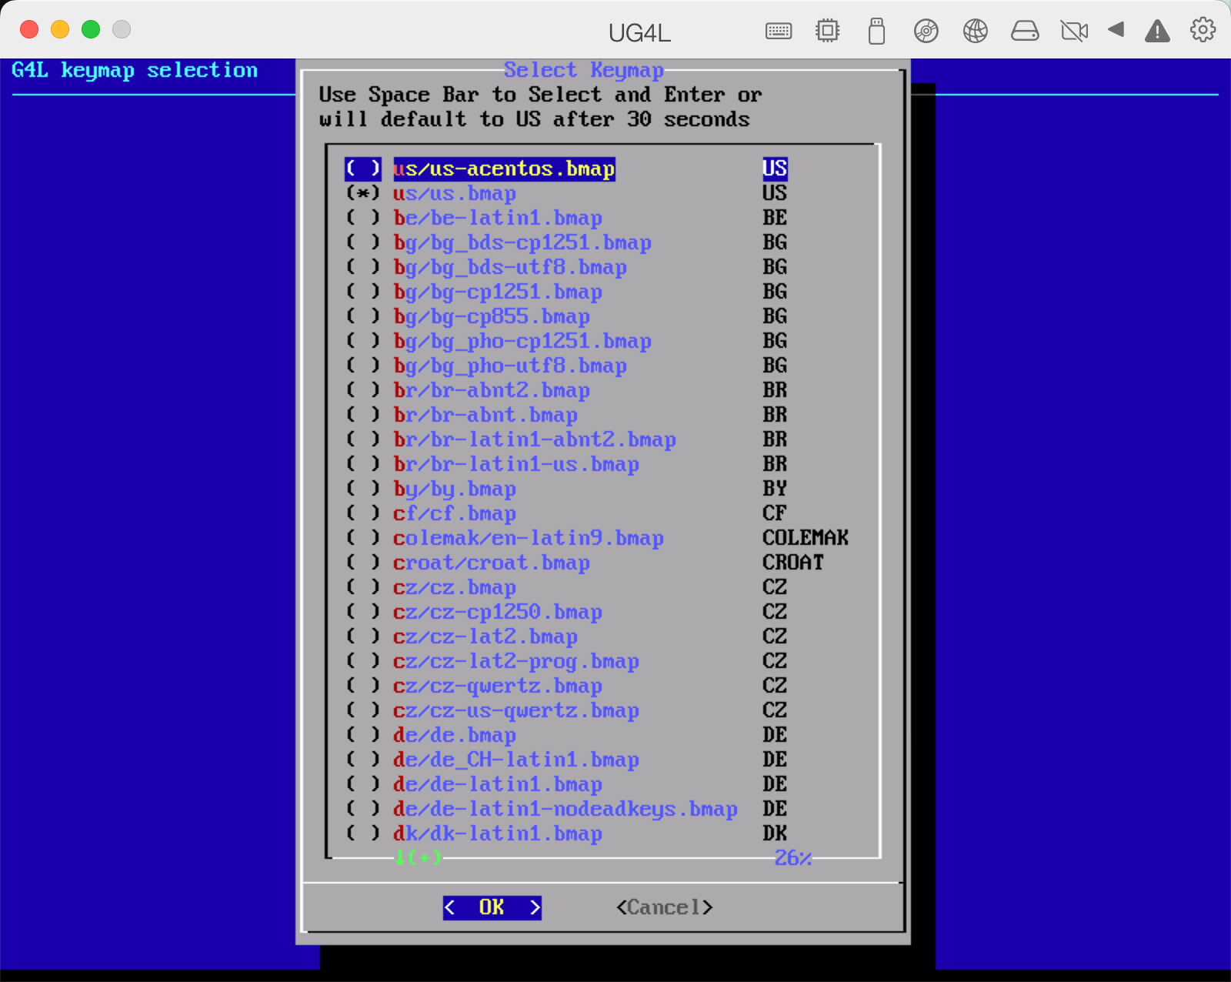Click the 26% scroll progress indicator
This screenshot has height=982, width=1231.
pyautogui.click(x=792, y=858)
